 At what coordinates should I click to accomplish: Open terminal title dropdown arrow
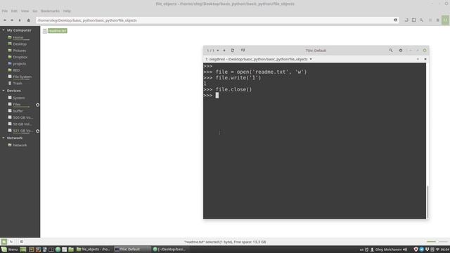(311, 59)
